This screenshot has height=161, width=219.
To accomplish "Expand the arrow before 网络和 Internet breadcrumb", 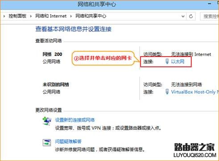I will pyautogui.click(x=31, y=16).
